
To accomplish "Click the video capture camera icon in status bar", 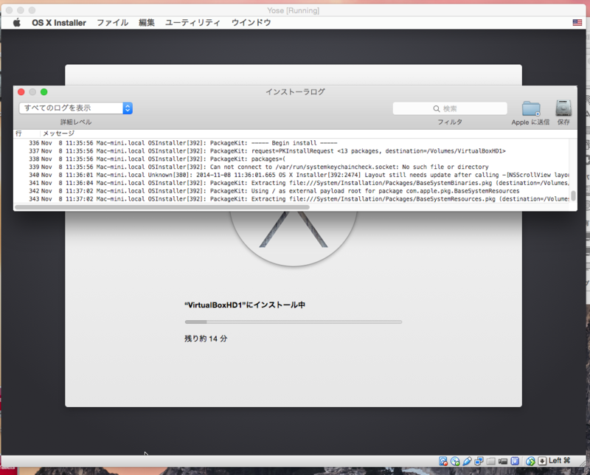I will (x=503, y=461).
